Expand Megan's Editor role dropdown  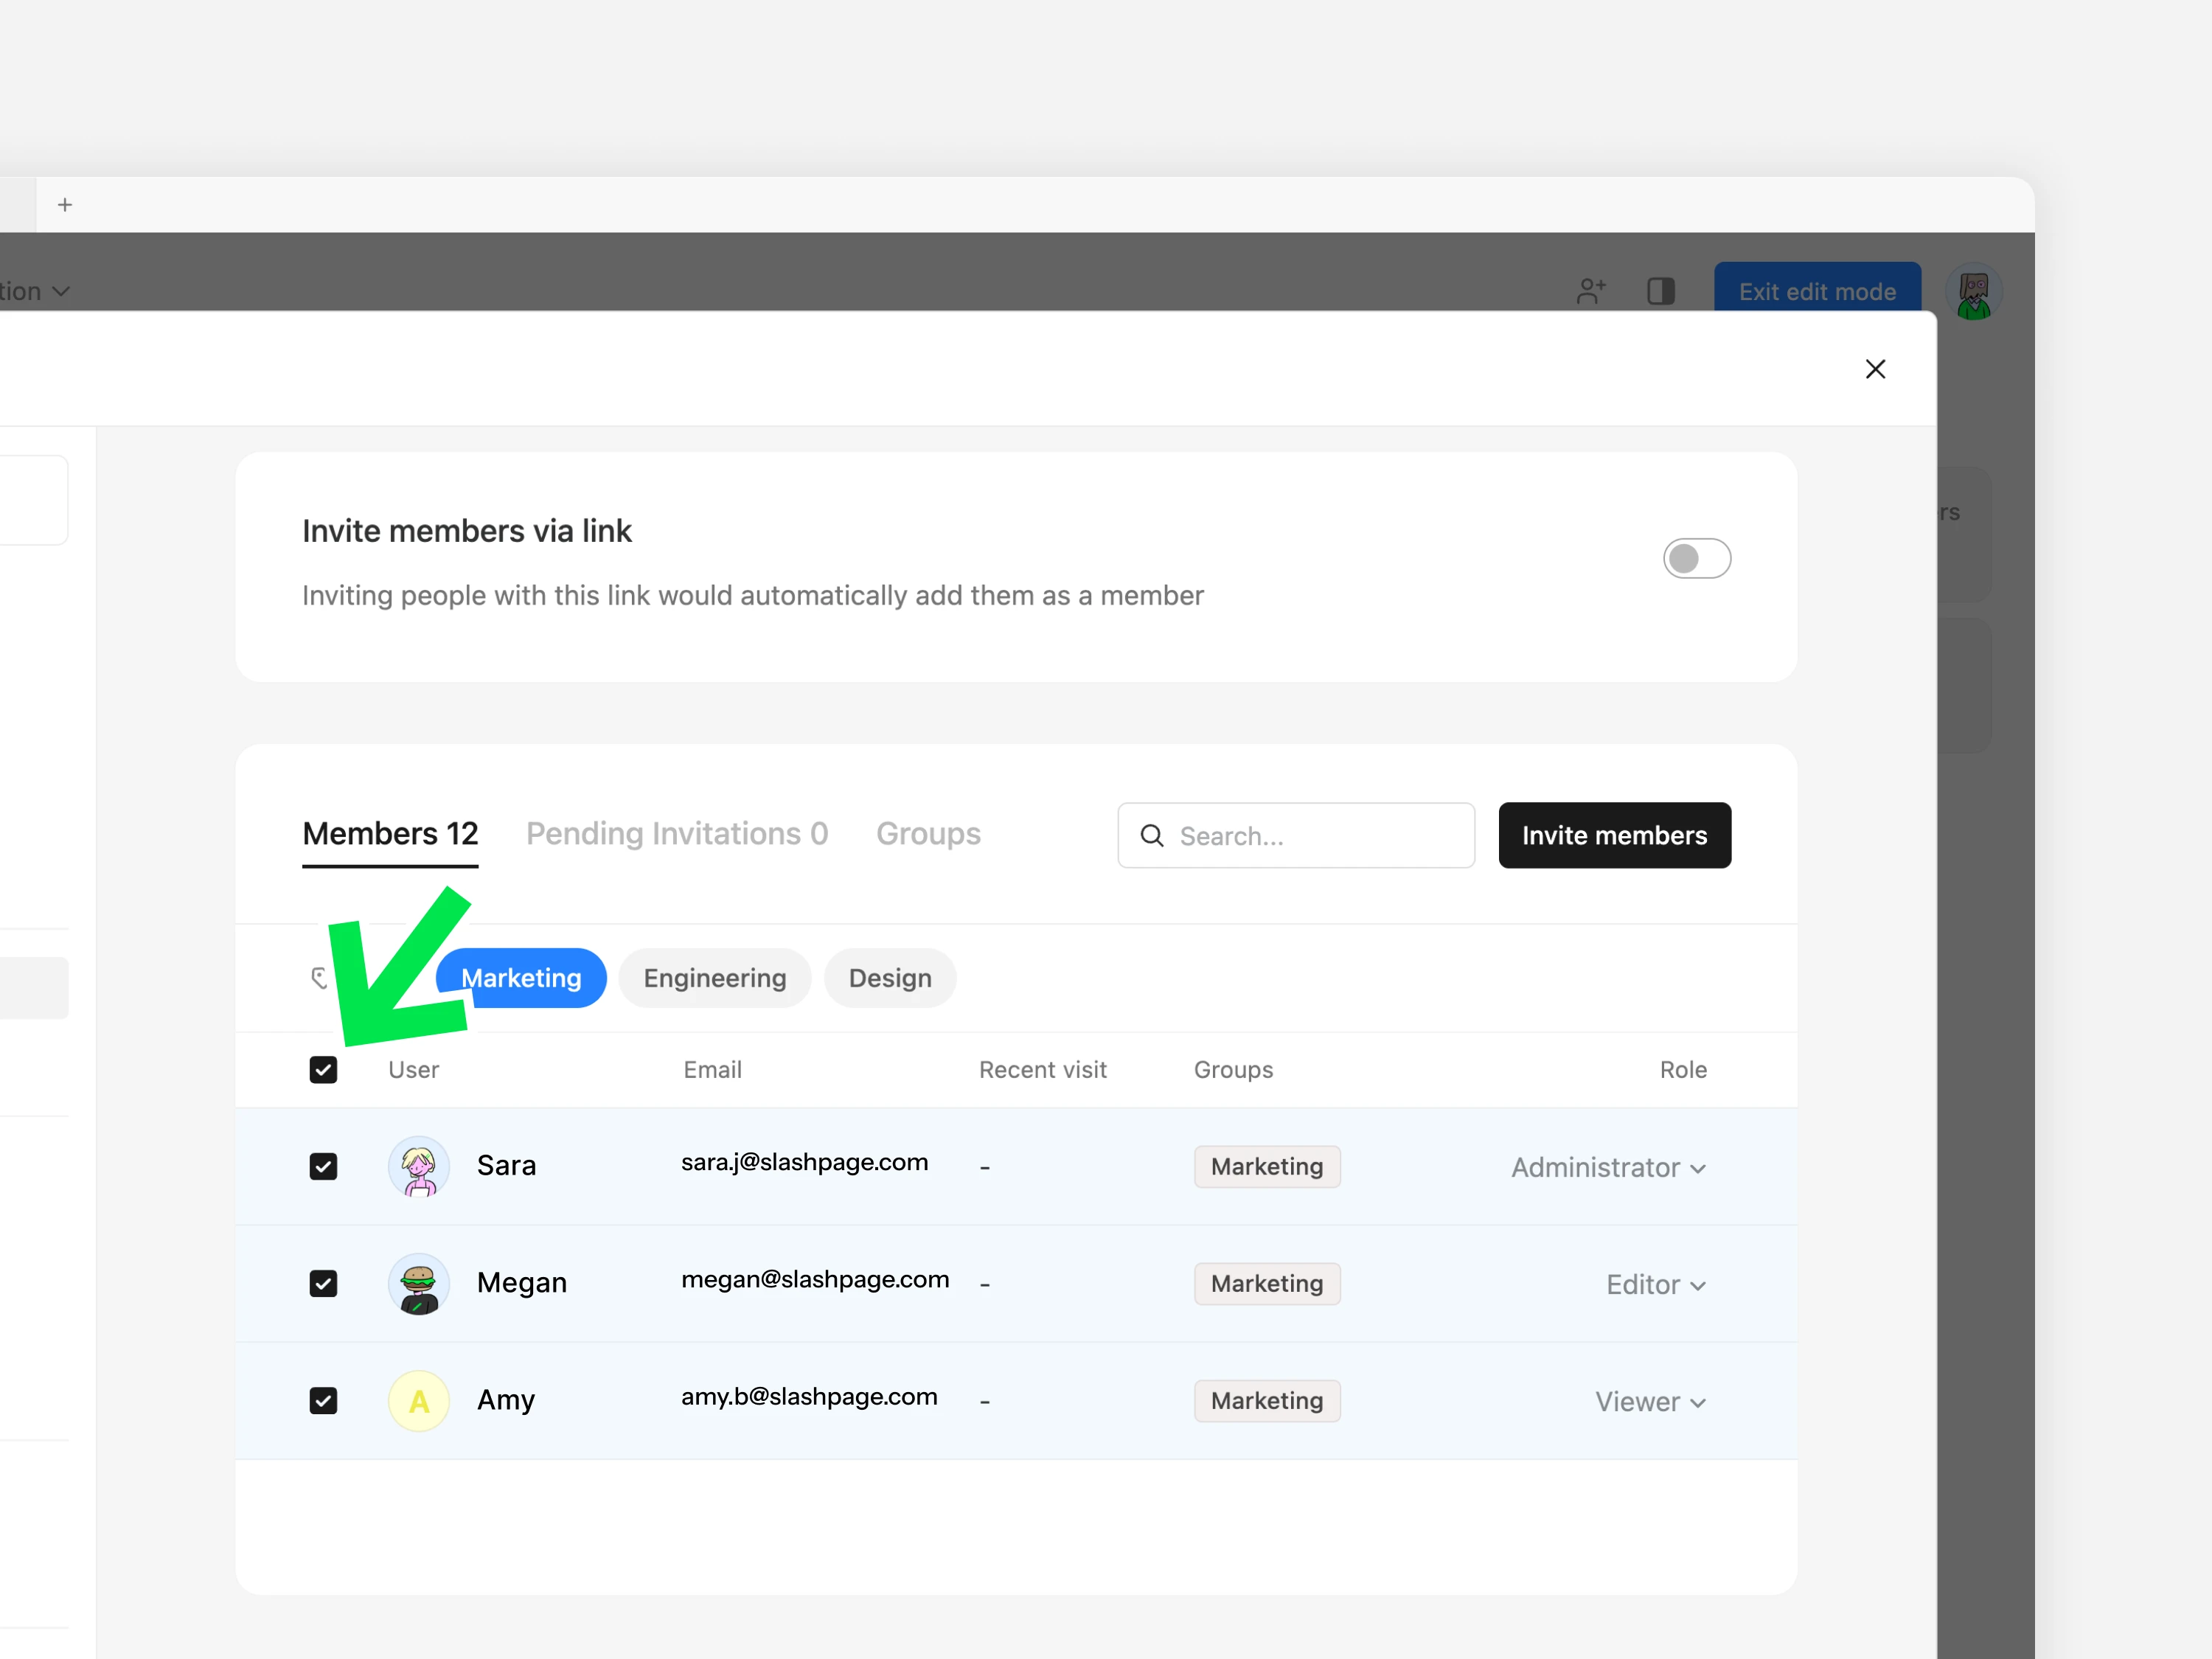pos(1655,1284)
